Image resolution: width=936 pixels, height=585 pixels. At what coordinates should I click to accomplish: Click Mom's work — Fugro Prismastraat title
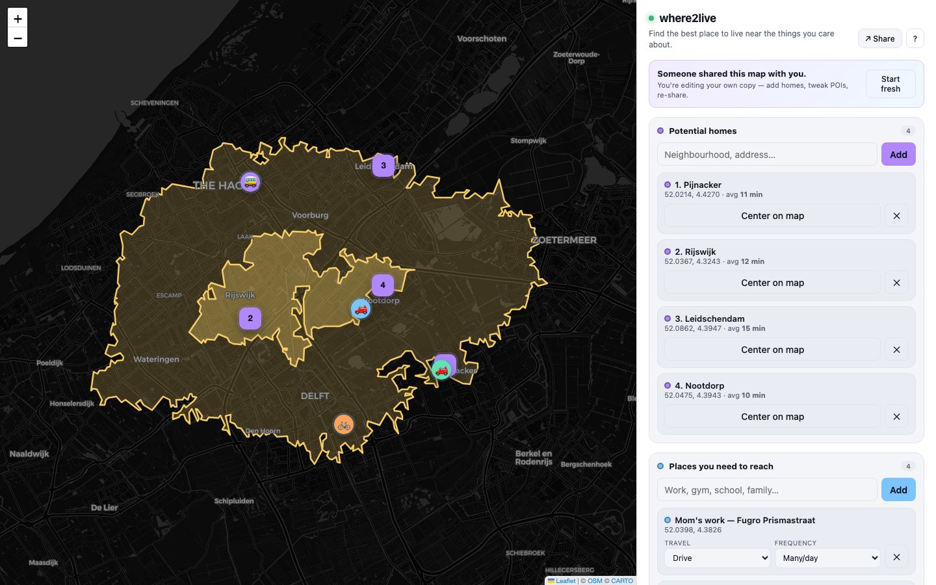pyautogui.click(x=745, y=520)
